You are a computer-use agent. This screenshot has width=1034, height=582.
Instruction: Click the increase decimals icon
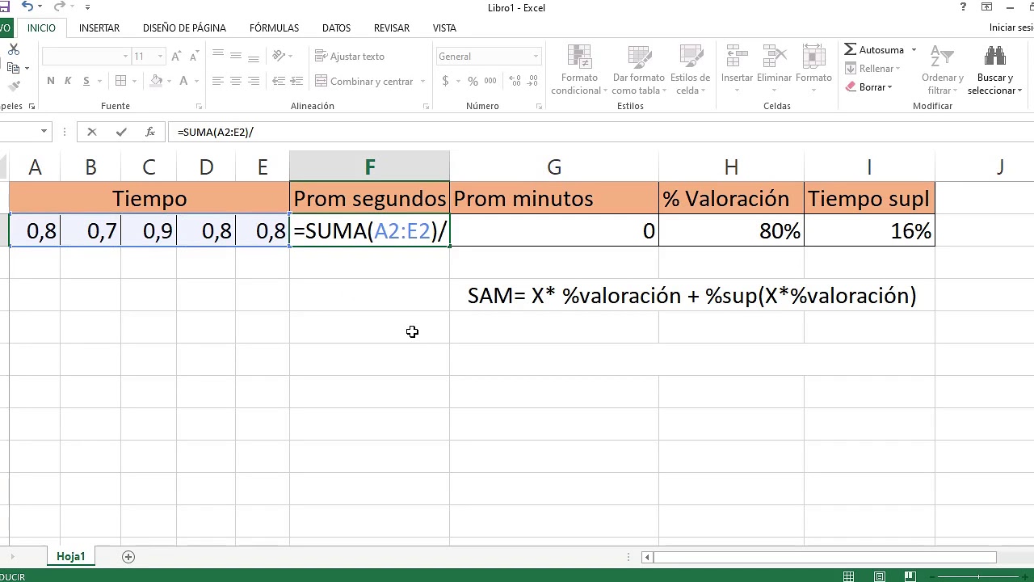point(514,81)
